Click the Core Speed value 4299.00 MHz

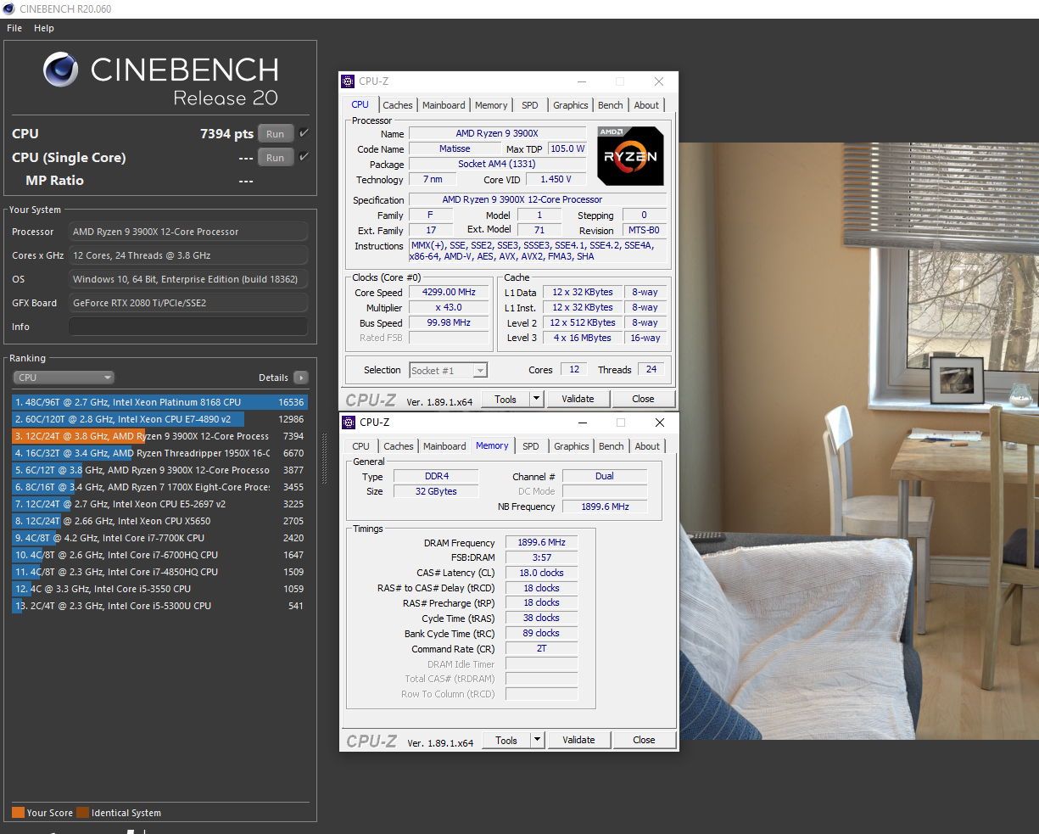point(450,292)
